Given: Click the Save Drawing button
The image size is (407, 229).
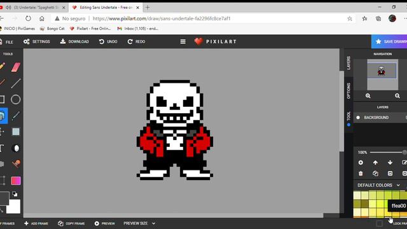Looking at the screenshot, I should click(389, 41).
